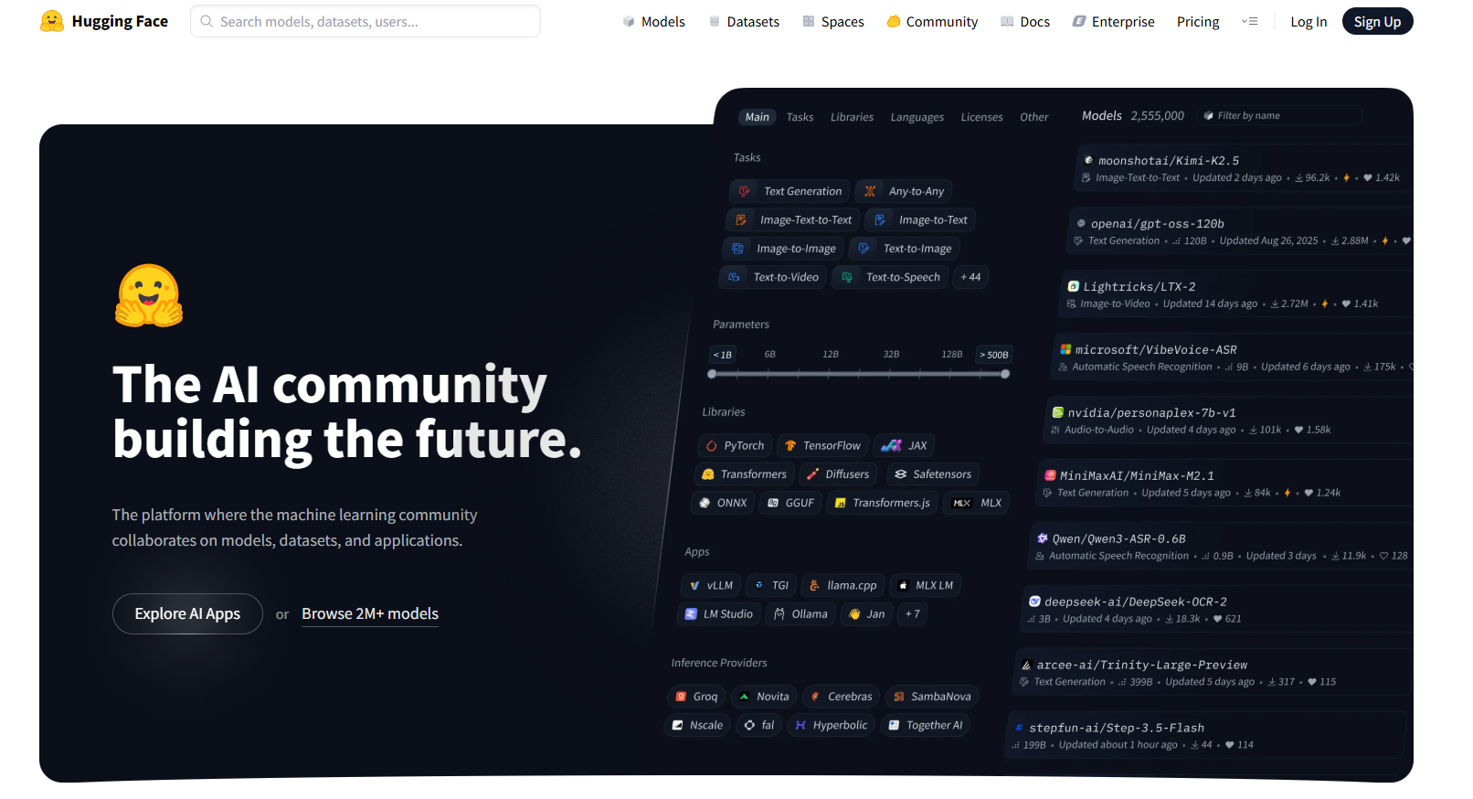This screenshot has height=799, width=1473.
Task: Click the Hugging Face logo emoji in header
Action: point(52,21)
